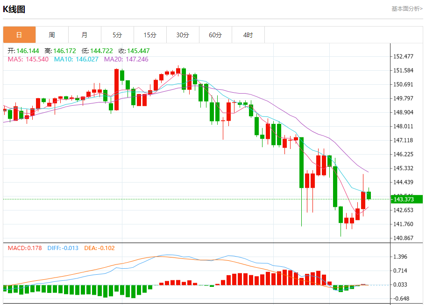Open the 30分 interval tab
The width and height of the screenshot is (426, 305).
(x=183, y=34)
